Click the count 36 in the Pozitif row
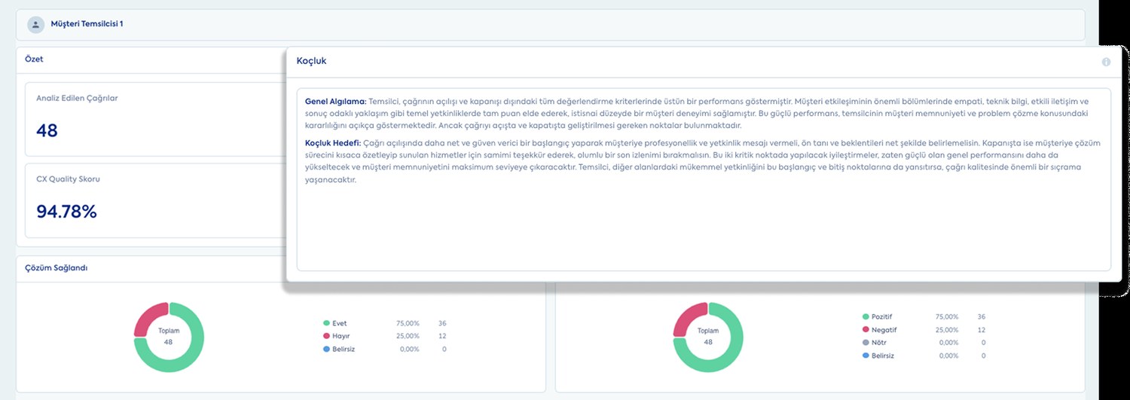 [x=981, y=317]
